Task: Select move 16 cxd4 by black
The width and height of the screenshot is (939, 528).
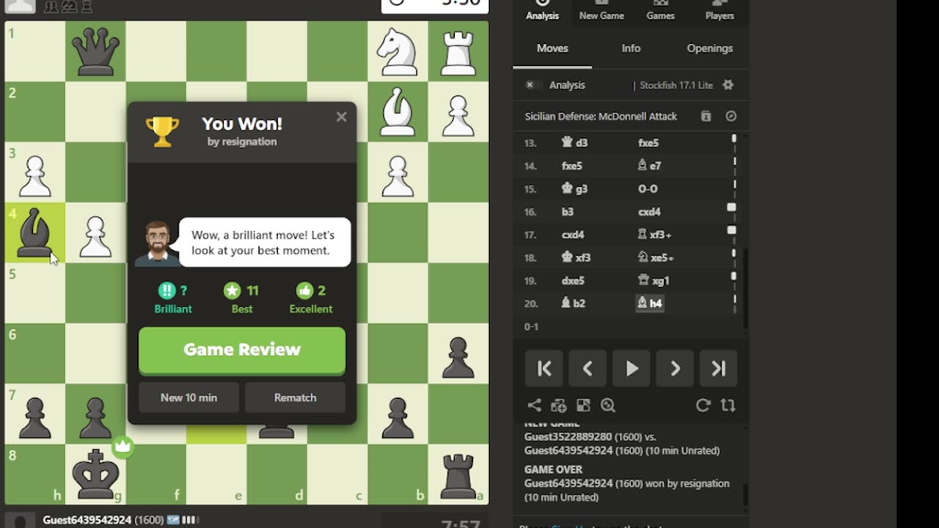Action: 649,212
